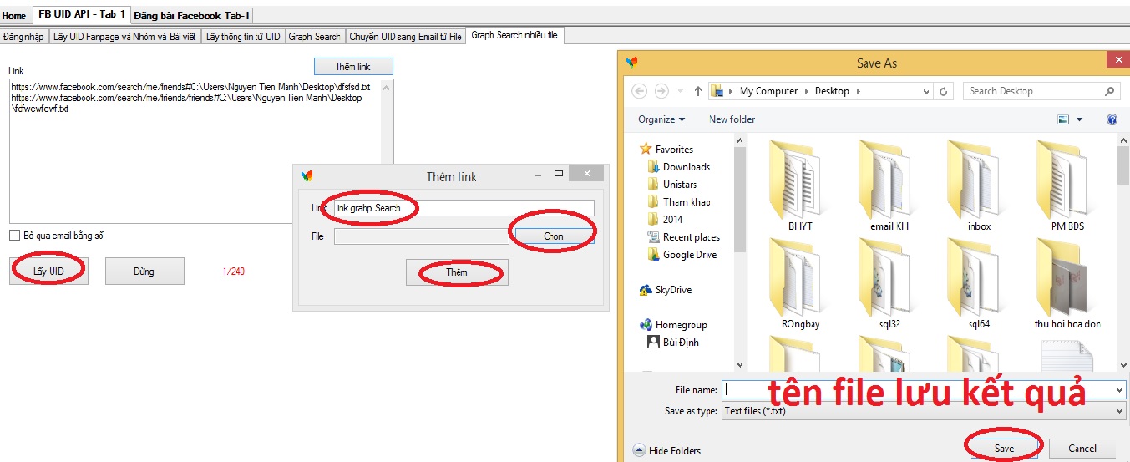Switch to the Home tab
Viewport: 1130px width, 462px height.
(14, 15)
